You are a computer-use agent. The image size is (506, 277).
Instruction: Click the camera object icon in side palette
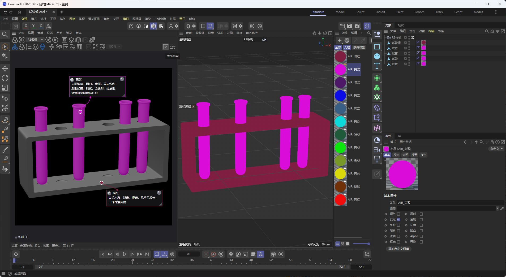tap(377, 150)
